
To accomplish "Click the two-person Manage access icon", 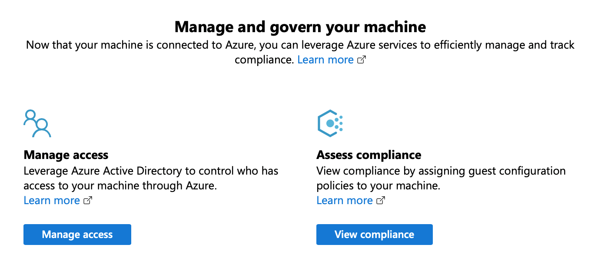I will tap(37, 123).
